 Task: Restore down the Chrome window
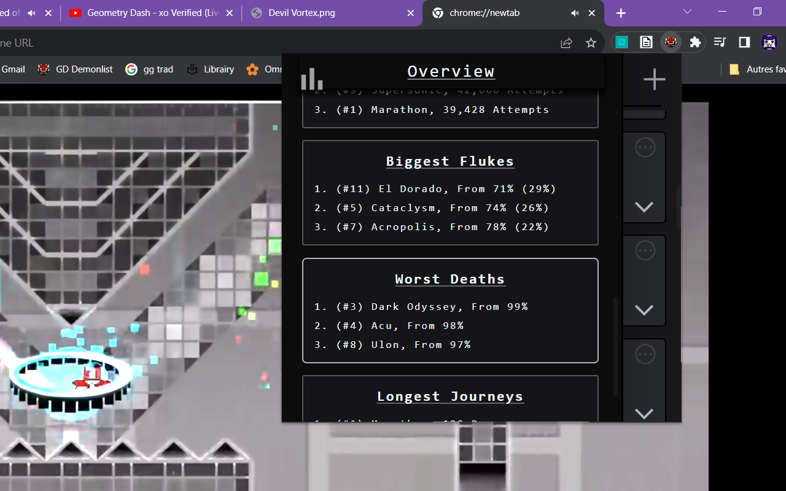757,12
